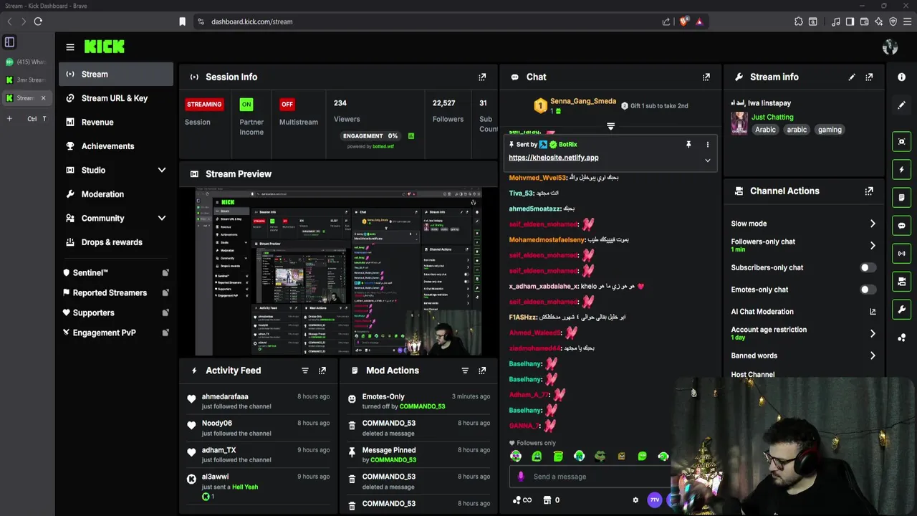The height and width of the screenshot is (516, 917).
Task: Click the Stream Preview video thumbnail
Action: 338,272
